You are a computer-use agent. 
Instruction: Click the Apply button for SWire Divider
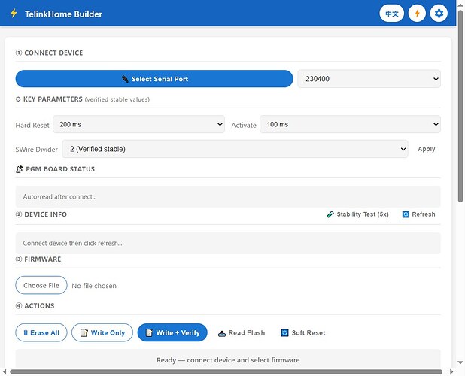(426, 149)
